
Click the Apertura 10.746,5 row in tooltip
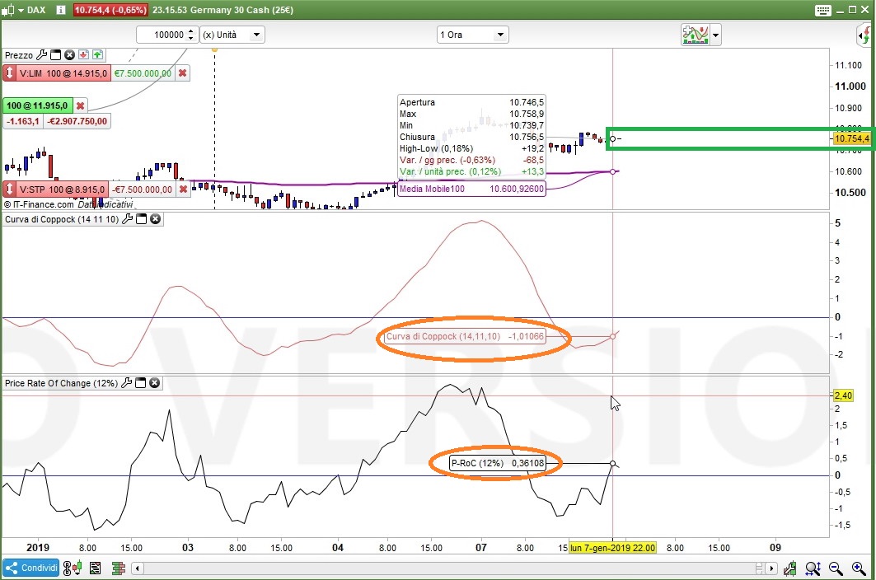tap(471, 102)
